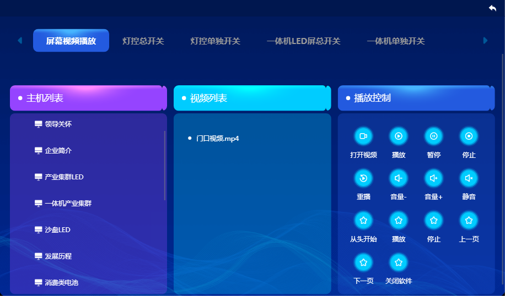The width and height of the screenshot is (505, 296).
Task: Click the 从头开始 star icon
Action: 363,220
